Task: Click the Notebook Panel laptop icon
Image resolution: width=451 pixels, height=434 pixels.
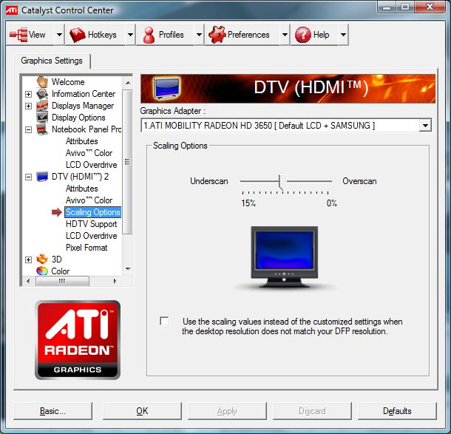Action: pyautogui.click(x=42, y=129)
